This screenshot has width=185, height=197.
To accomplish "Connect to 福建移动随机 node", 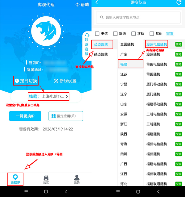I will tap(157, 104).
